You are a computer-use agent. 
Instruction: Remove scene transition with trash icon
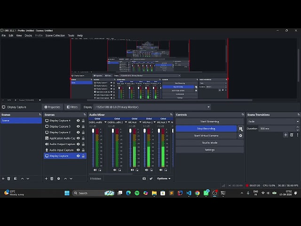click(x=292, y=135)
